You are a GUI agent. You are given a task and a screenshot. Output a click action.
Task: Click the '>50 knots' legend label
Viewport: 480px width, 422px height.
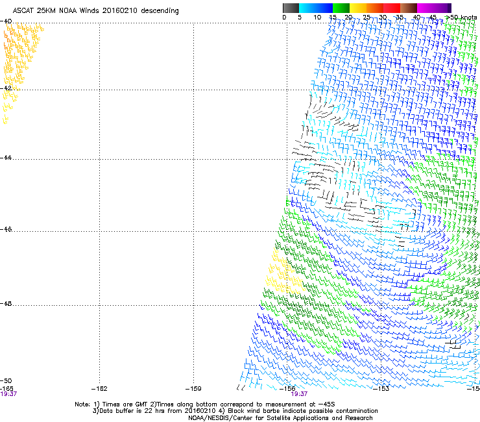[461, 18]
